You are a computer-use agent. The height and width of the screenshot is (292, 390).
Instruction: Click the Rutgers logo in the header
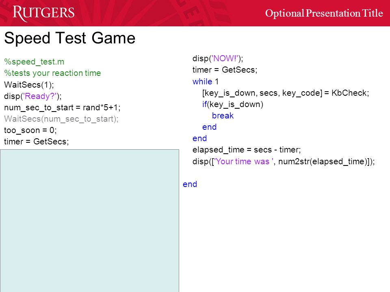(x=43, y=13)
